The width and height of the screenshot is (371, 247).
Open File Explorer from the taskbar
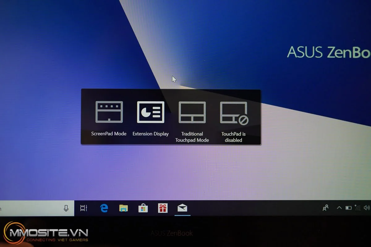coord(123,208)
